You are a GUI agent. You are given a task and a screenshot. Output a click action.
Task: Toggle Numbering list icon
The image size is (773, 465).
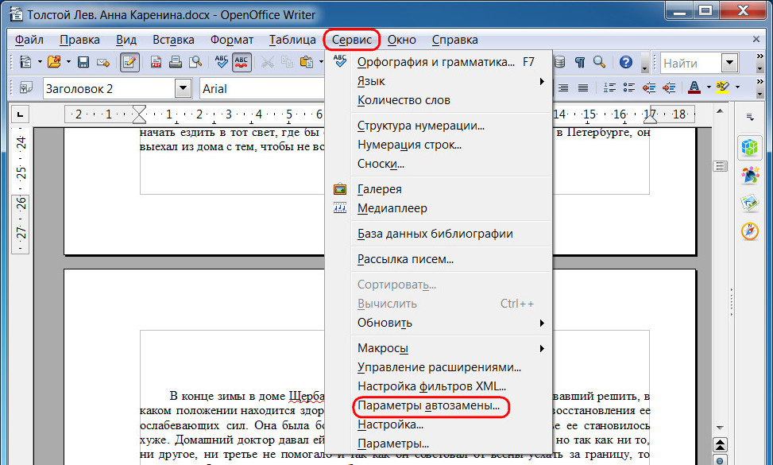tap(609, 88)
